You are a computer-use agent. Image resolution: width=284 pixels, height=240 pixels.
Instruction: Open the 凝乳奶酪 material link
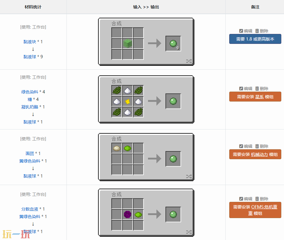(30, 107)
